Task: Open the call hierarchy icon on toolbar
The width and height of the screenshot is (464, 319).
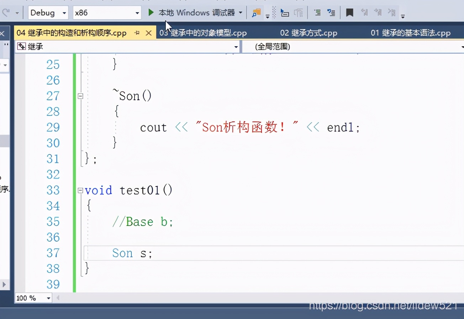Action: (299, 12)
